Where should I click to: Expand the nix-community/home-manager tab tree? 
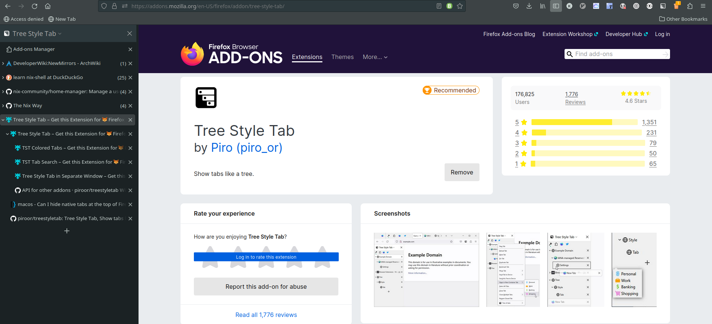pyautogui.click(x=3, y=92)
